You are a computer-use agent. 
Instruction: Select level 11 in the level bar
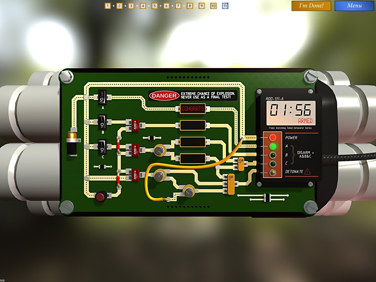225,6
